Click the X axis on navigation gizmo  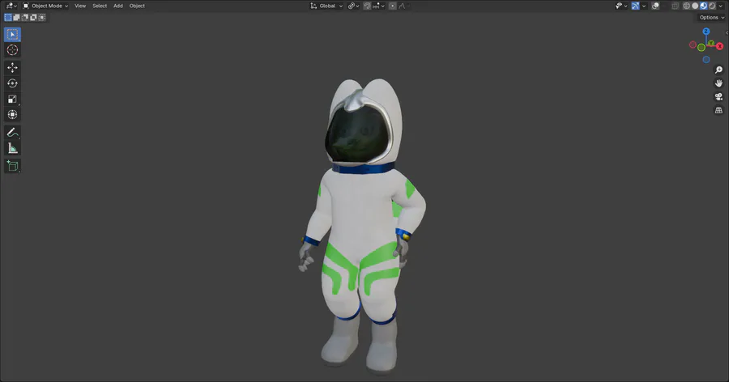(x=720, y=46)
